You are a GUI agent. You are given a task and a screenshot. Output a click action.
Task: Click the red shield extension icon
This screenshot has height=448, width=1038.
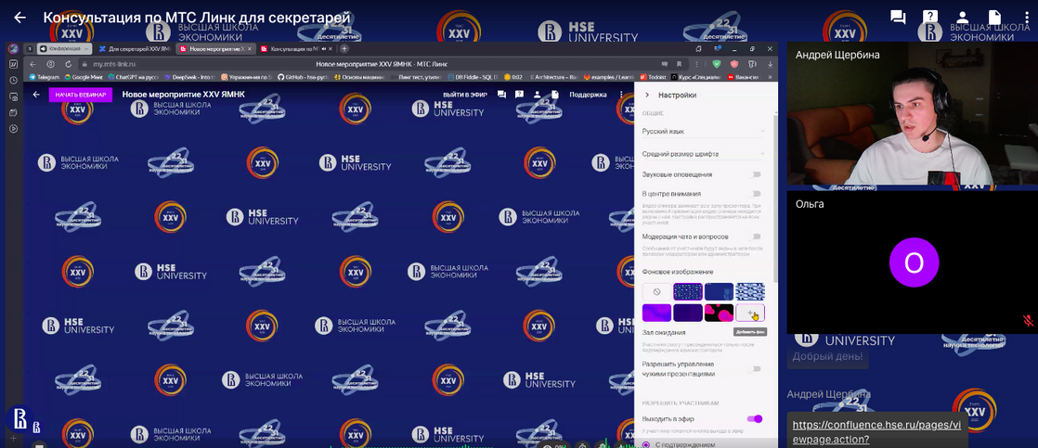[734, 64]
